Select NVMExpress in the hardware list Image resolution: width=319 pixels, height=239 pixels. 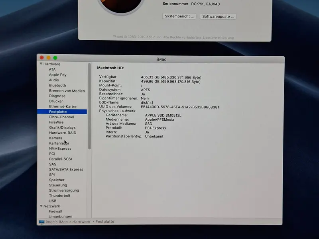pyautogui.click(x=60, y=148)
